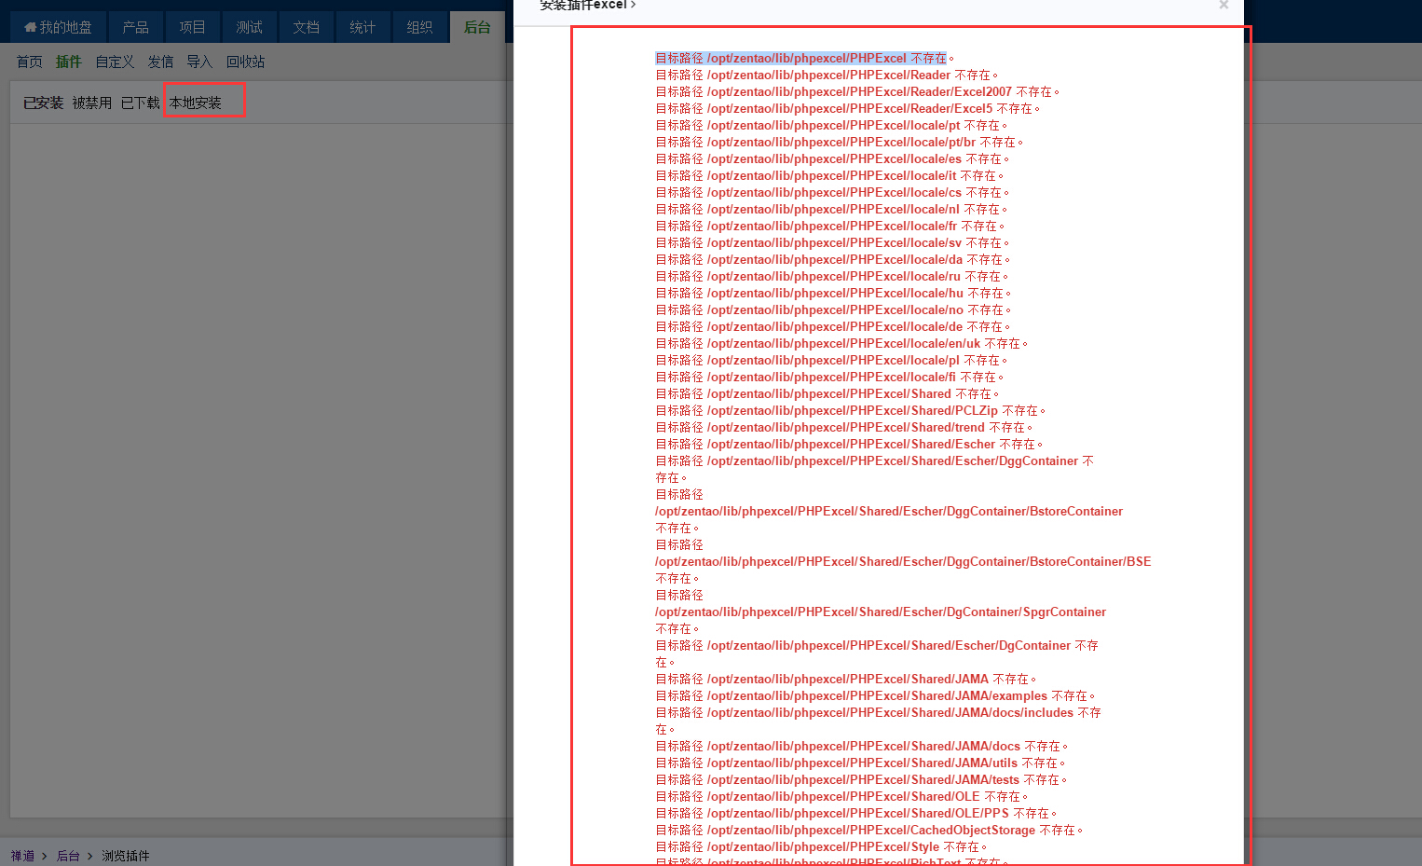Click the error line for 'locale/pt/br'
This screenshot has width=1422, height=866.
pos(840,143)
